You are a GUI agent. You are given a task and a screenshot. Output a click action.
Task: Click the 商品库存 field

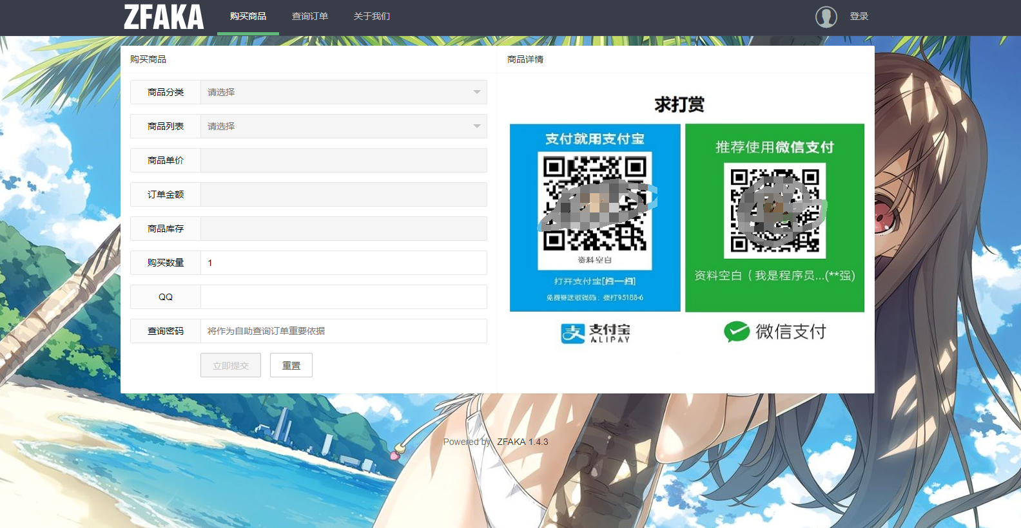click(344, 229)
